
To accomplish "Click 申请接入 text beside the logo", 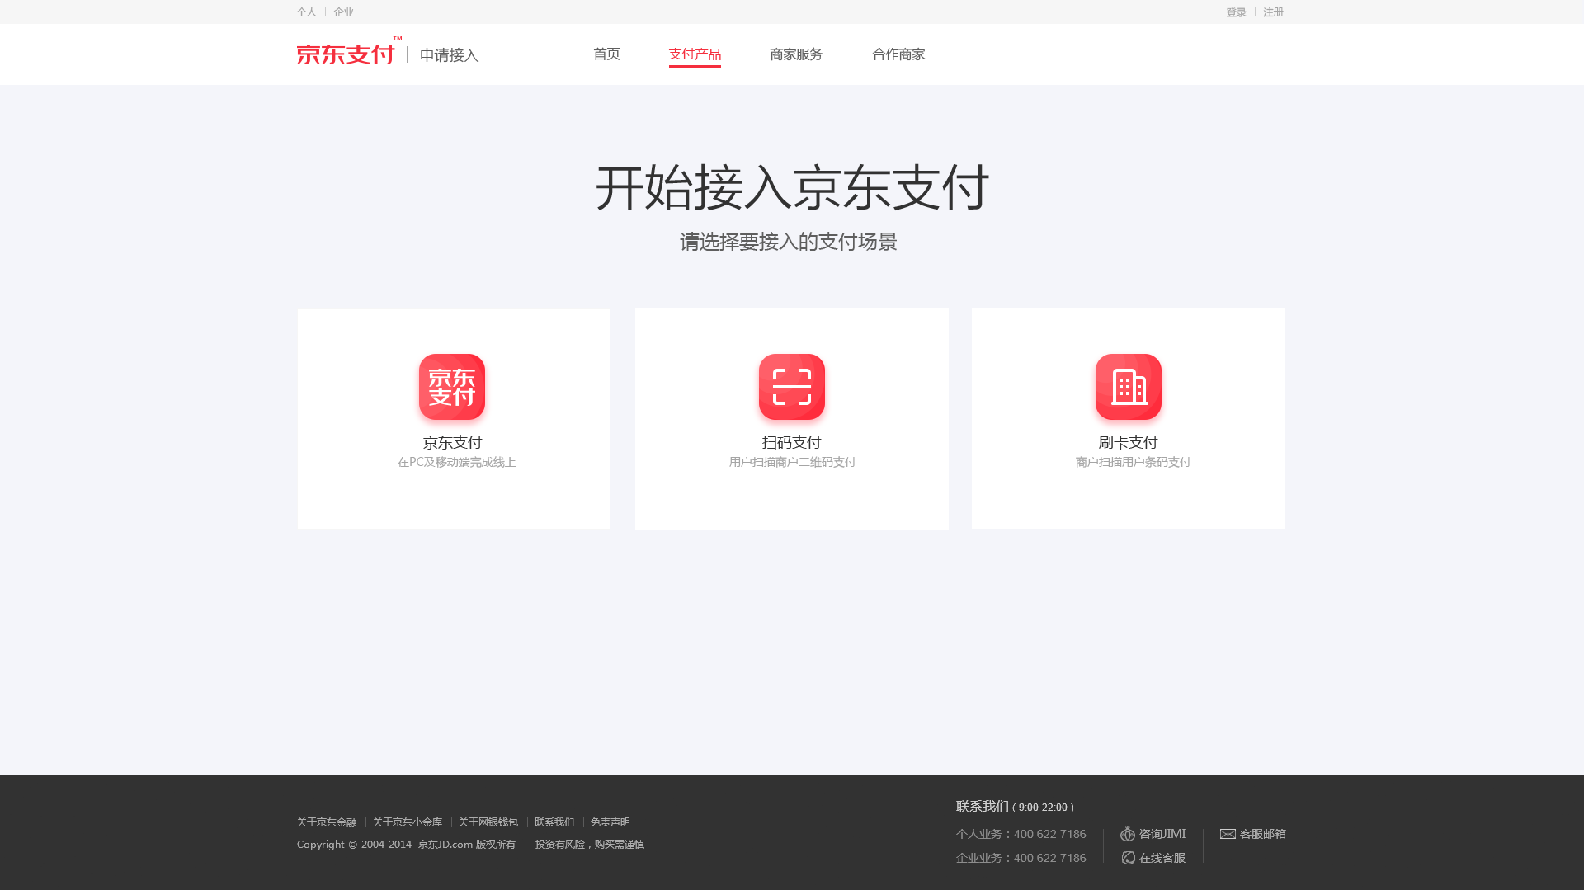I will pos(449,55).
